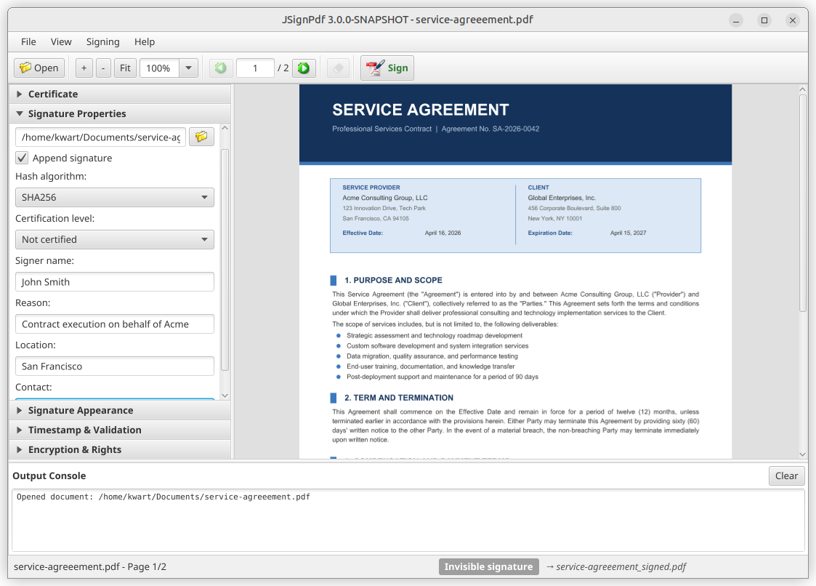Toggle the Invisible signature status badge
Viewport: 816px width, 586px height.
point(488,567)
